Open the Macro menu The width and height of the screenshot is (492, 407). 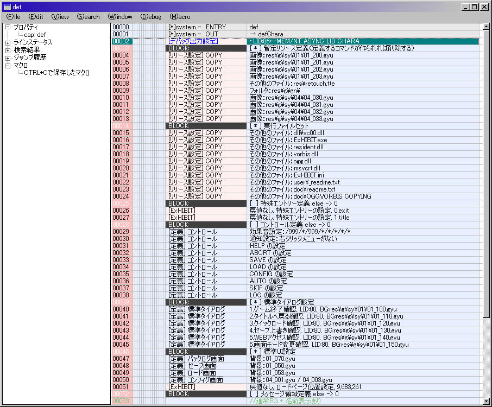(x=180, y=17)
